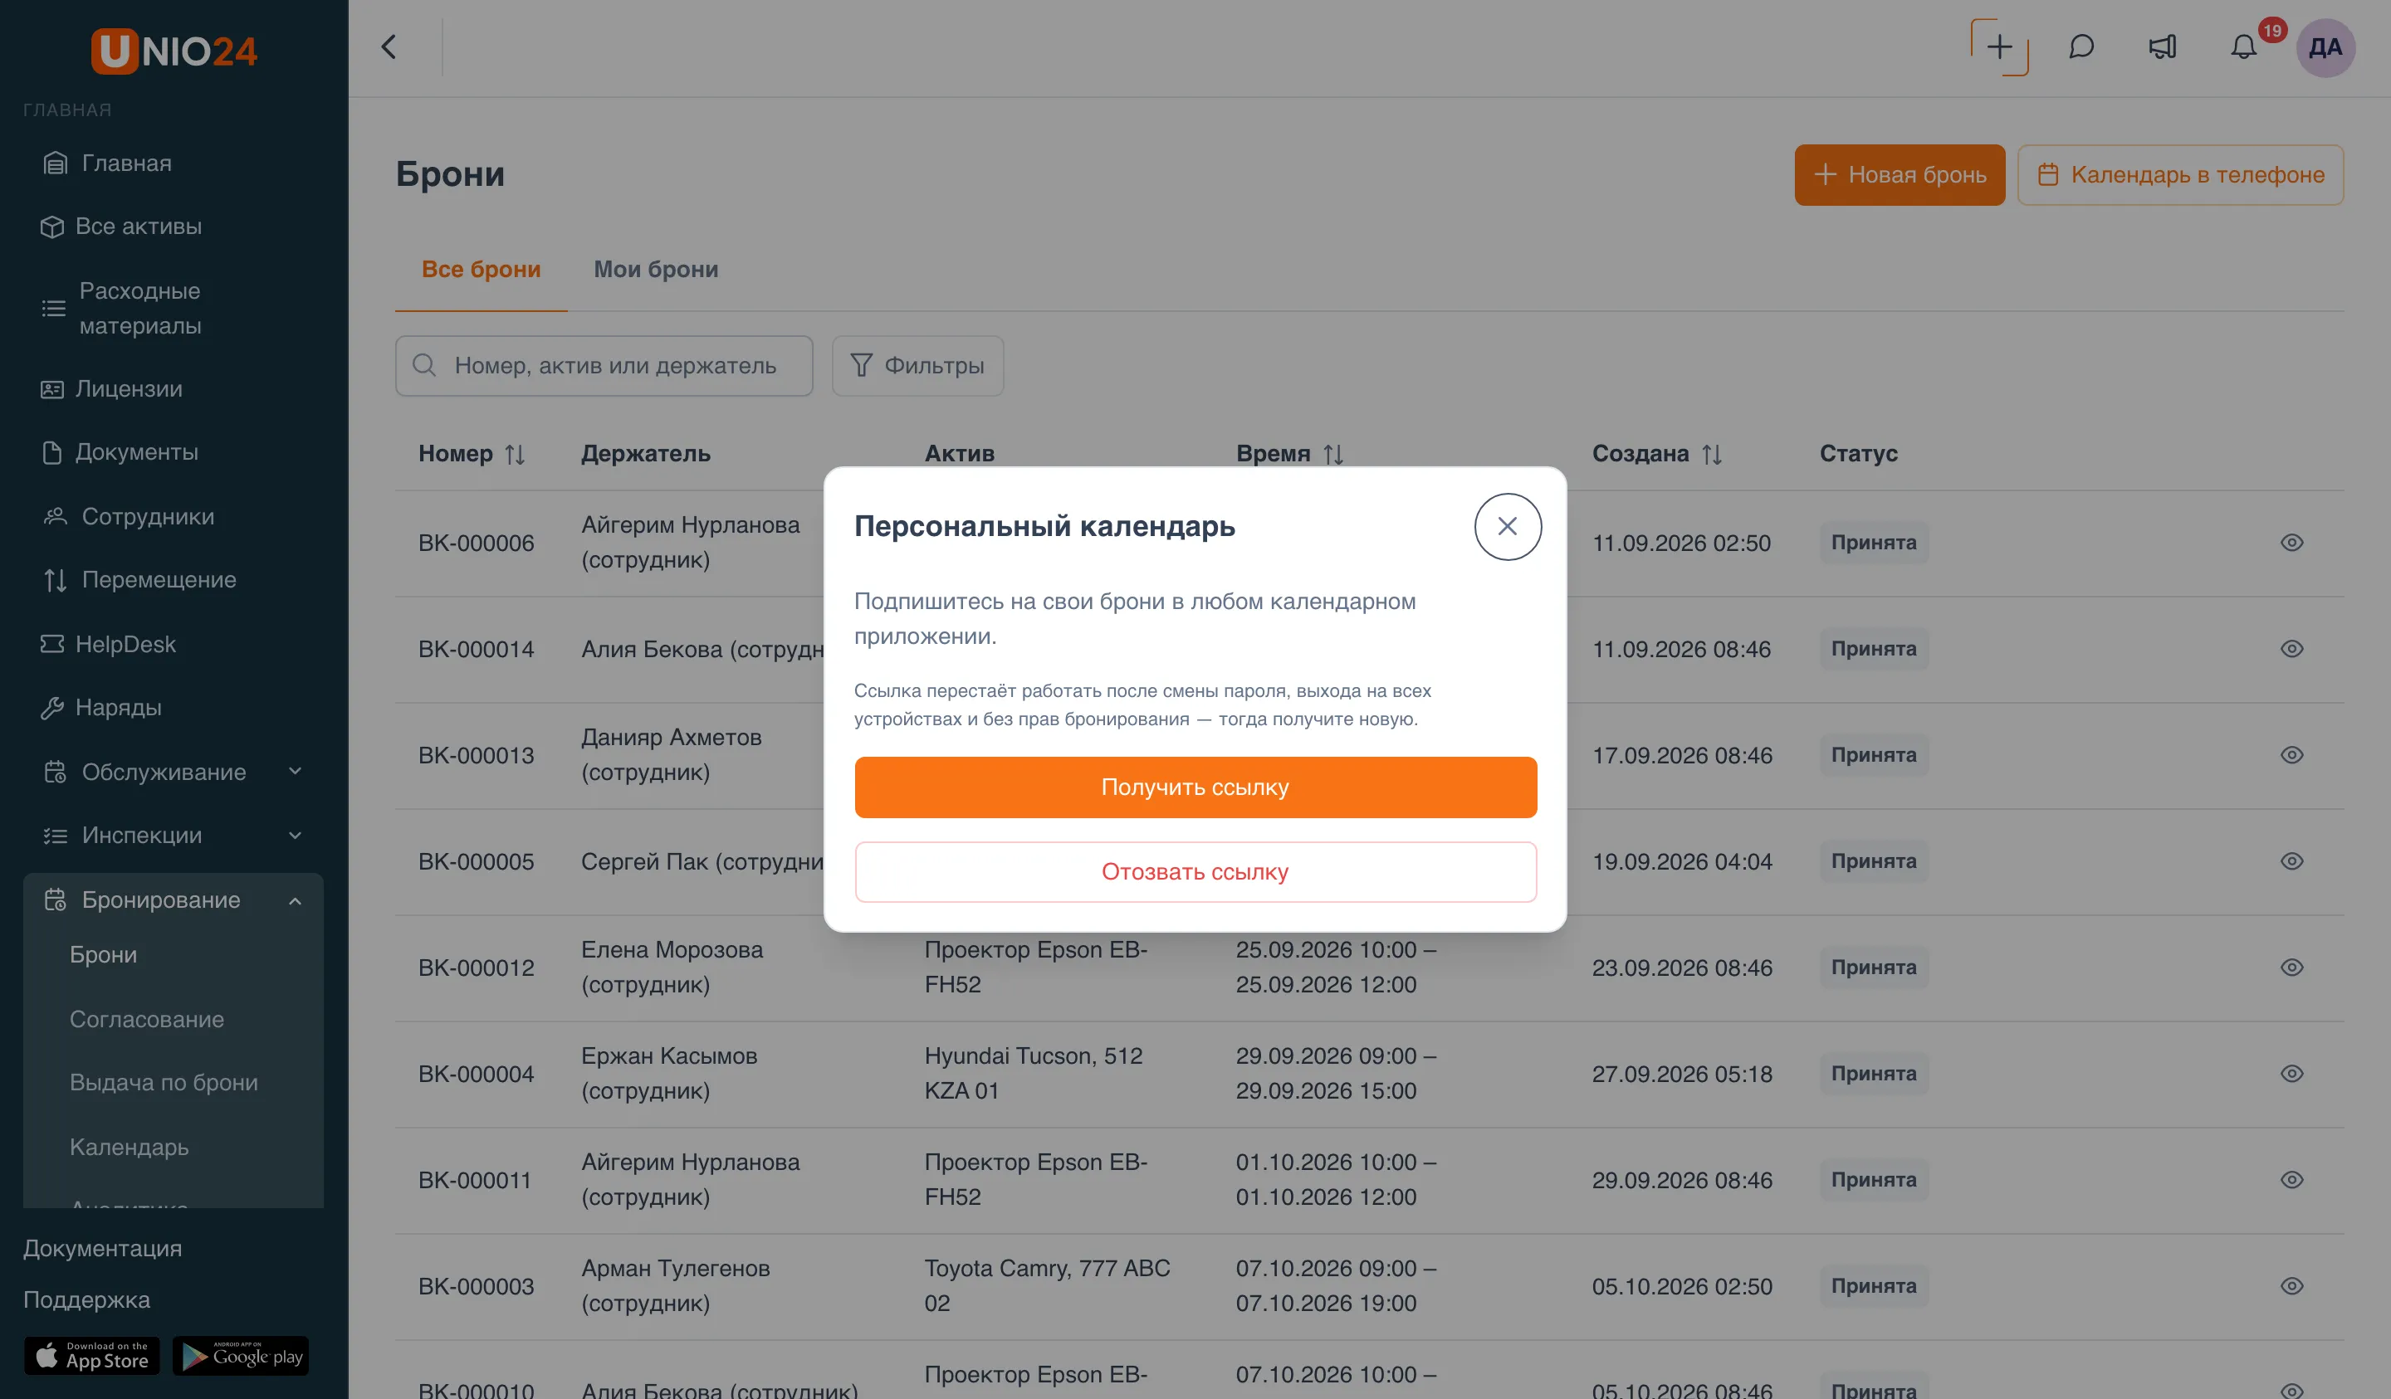Image resolution: width=2391 pixels, height=1399 pixels.
Task: Click the Отозвать ссылку button
Action: 1195,871
